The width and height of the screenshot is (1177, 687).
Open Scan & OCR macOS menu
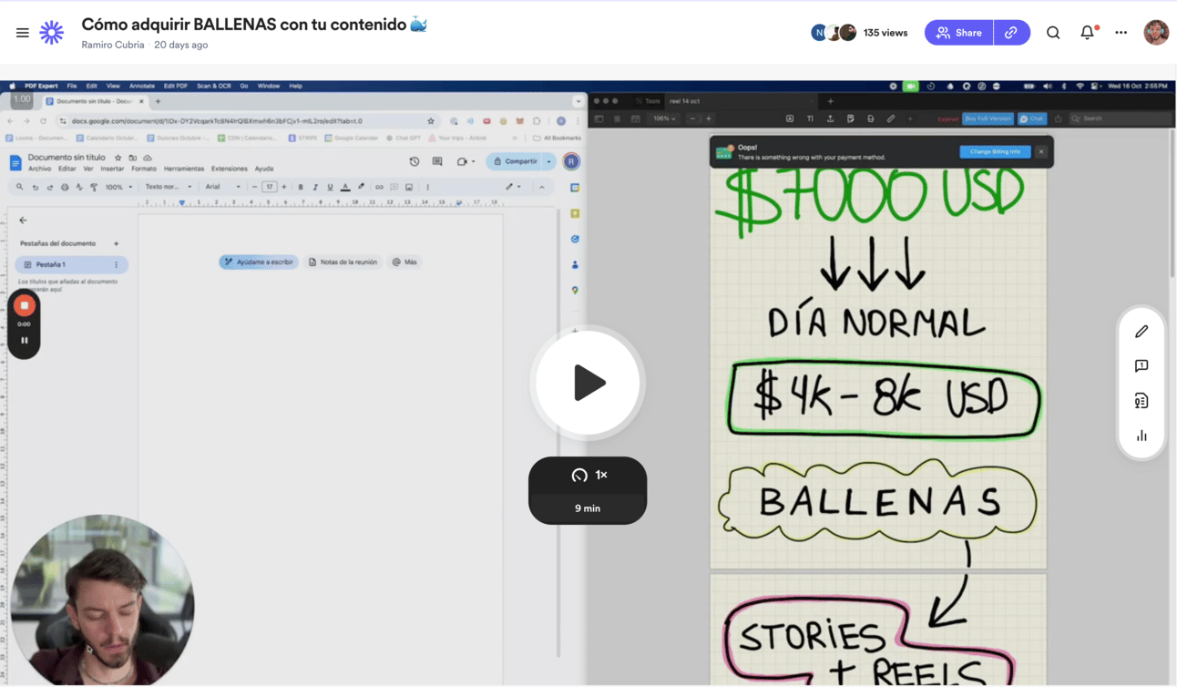pyautogui.click(x=214, y=86)
